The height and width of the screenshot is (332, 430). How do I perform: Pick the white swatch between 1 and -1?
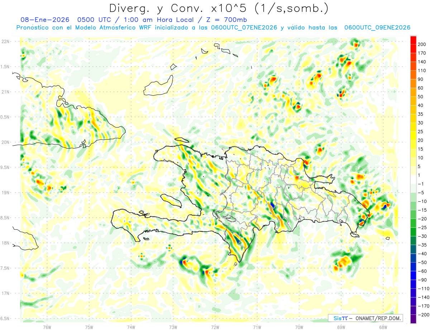click(413, 179)
